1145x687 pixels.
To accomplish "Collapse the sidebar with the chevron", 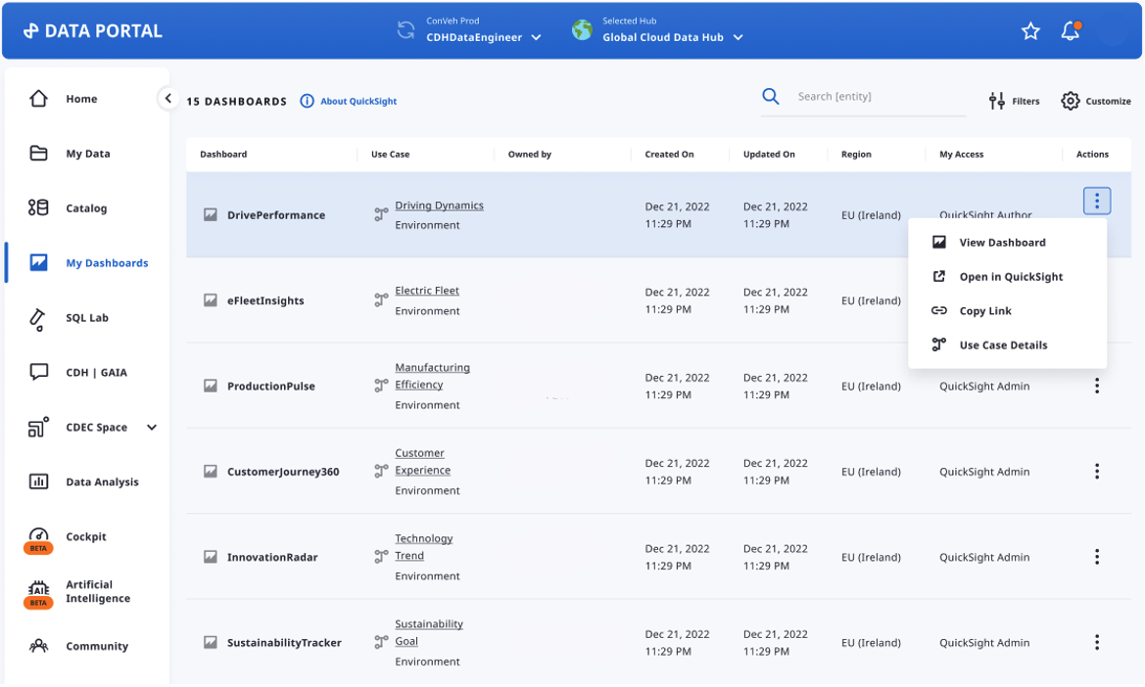I will click(167, 98).
